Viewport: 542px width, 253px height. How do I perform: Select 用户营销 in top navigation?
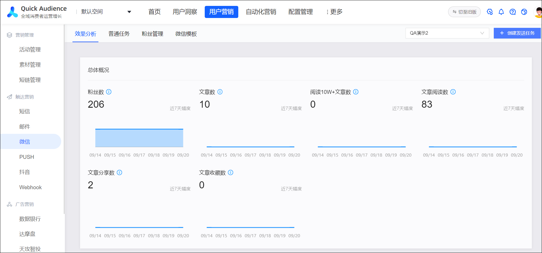(221, 12)
